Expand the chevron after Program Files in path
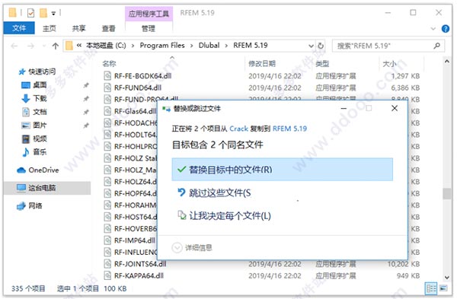This screenshot has height=299, width=457. point(191,46)
